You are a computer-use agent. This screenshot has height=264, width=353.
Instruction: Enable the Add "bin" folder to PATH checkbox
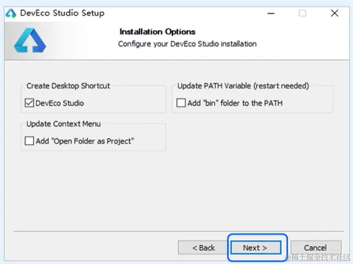click(x=181, y=103)
